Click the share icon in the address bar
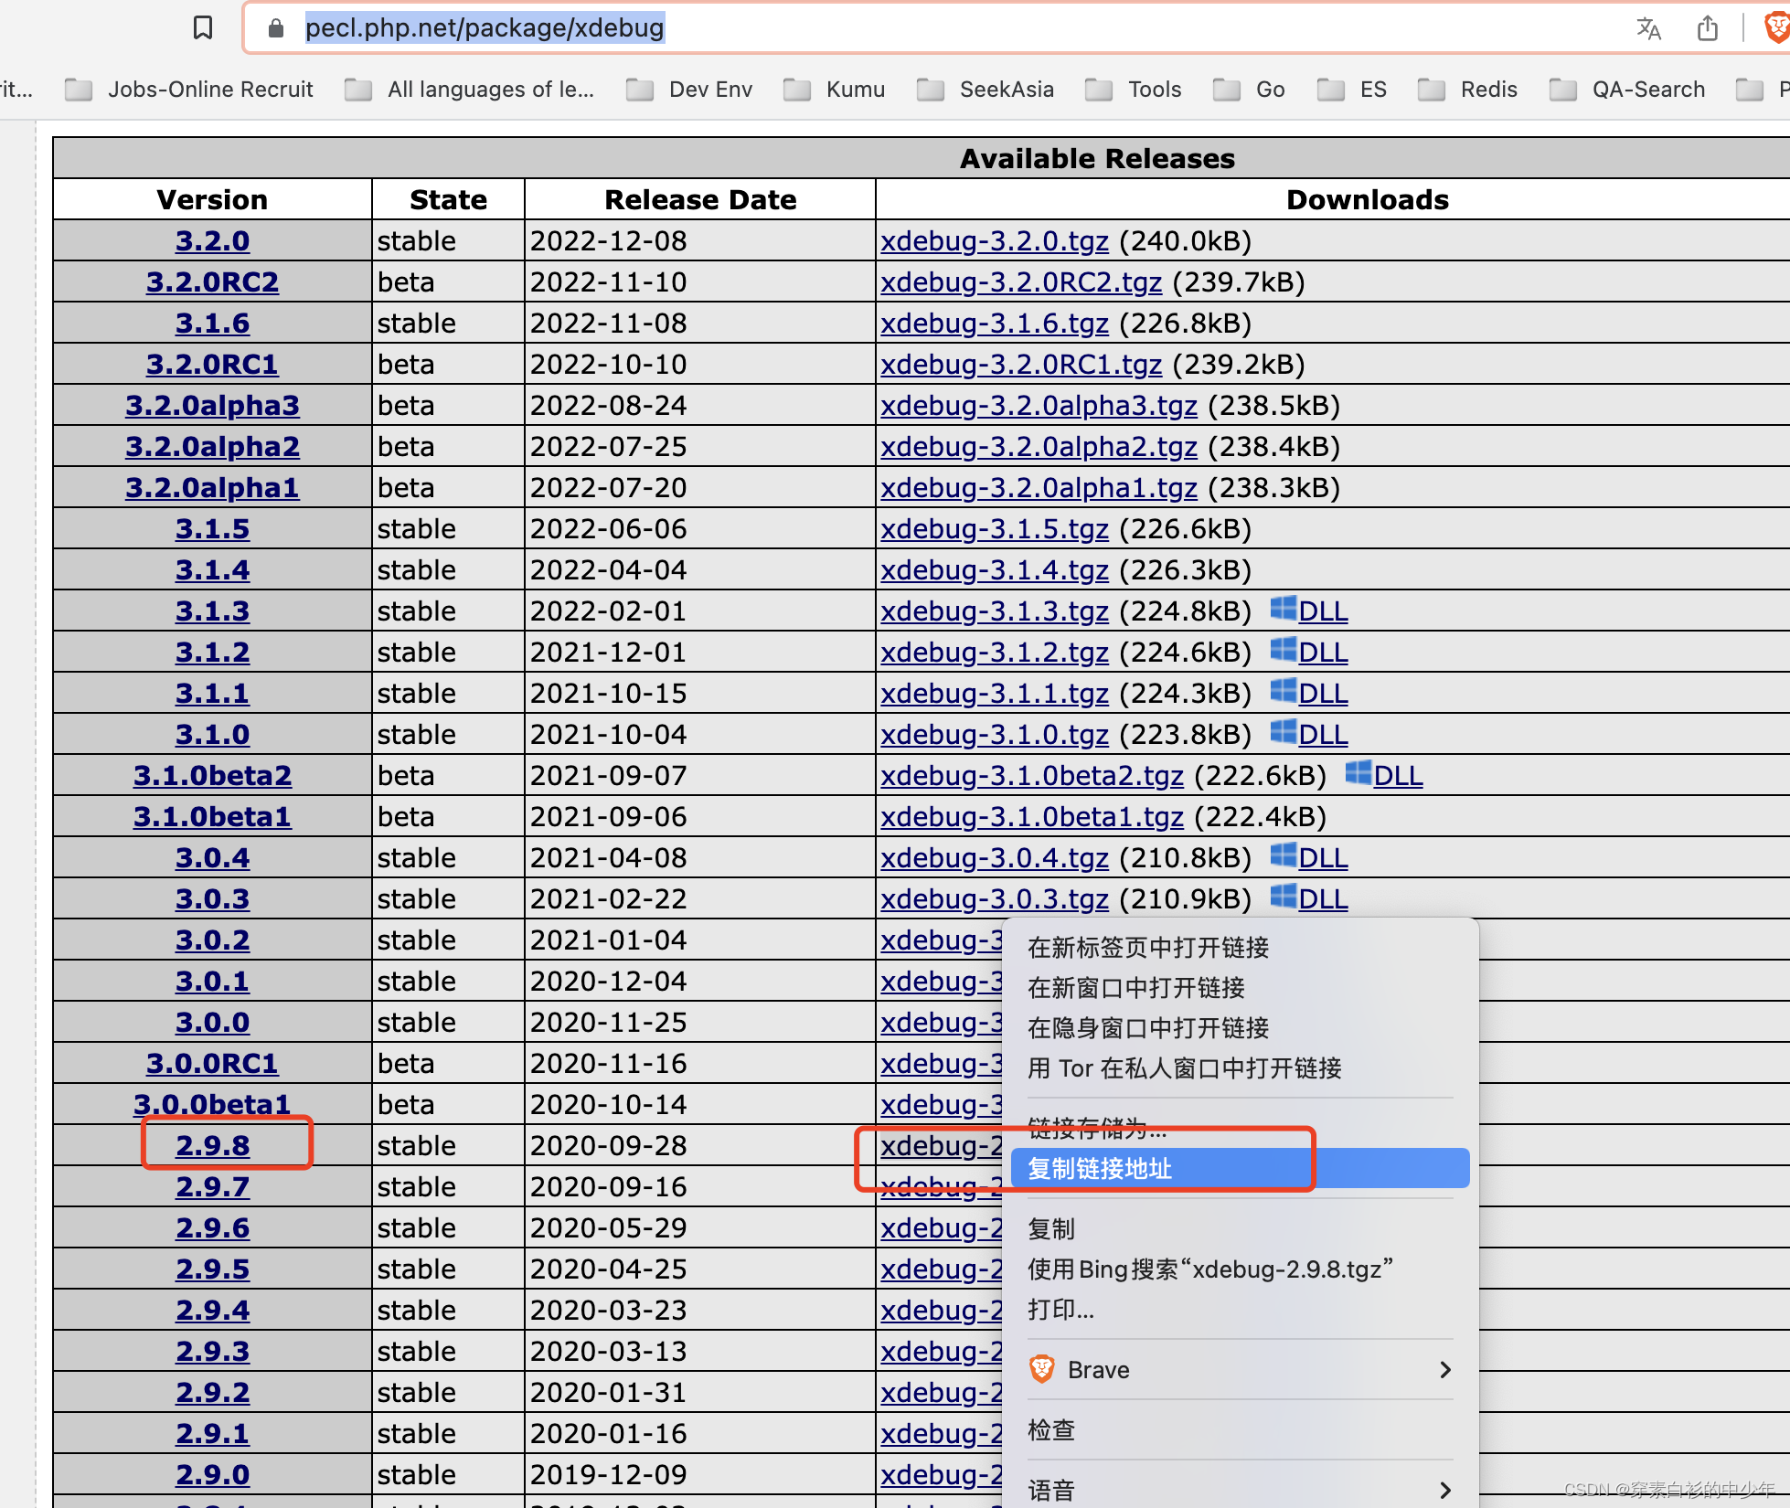This screenshot has width=1790, height=1508. (1708, 28)
